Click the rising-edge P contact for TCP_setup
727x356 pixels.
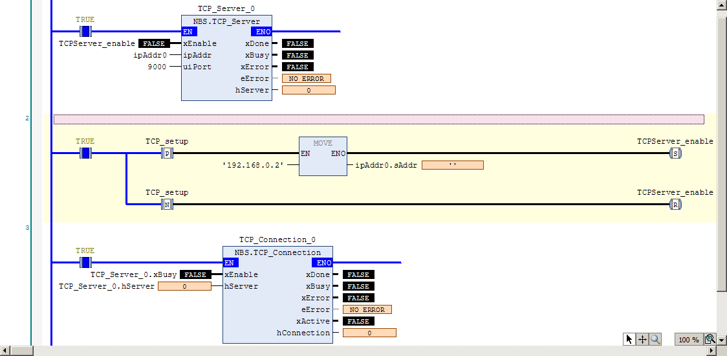pos(167,153)
